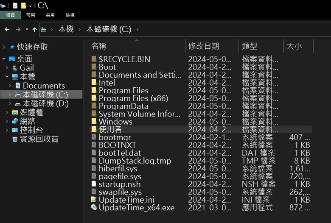Click the address bar drive icon
331x223 pixels.
point(43,29)
